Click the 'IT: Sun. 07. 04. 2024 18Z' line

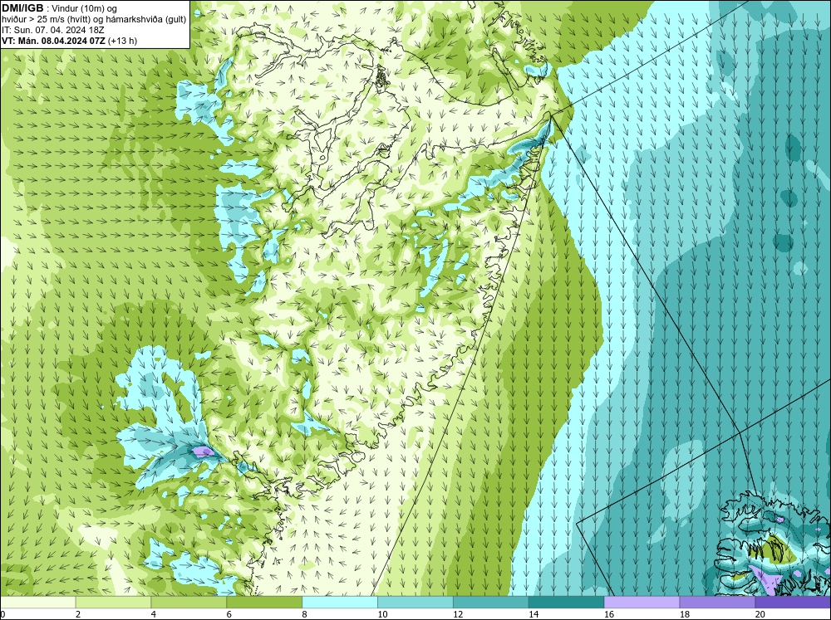click(x=53, y=30)
